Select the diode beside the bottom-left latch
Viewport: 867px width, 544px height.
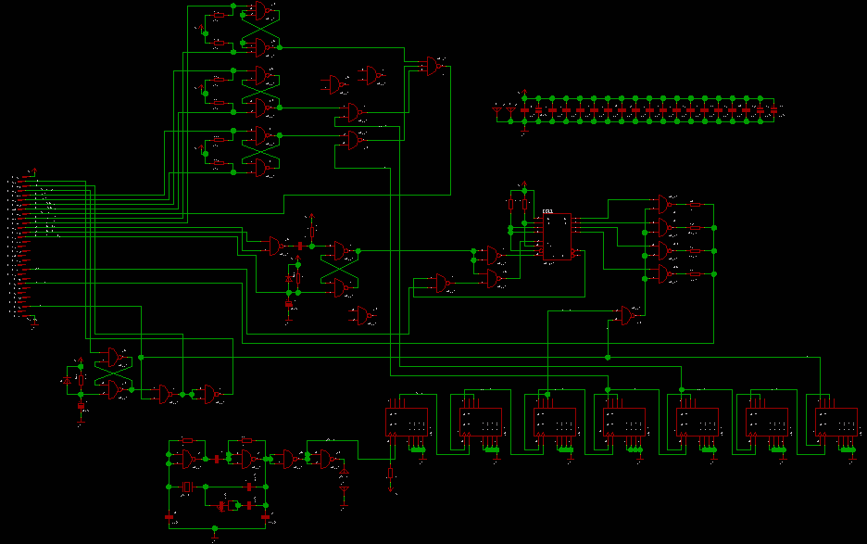[x=67, y=380]
